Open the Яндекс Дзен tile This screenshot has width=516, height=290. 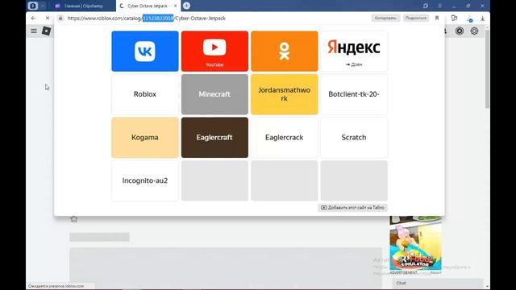(354, 52)
